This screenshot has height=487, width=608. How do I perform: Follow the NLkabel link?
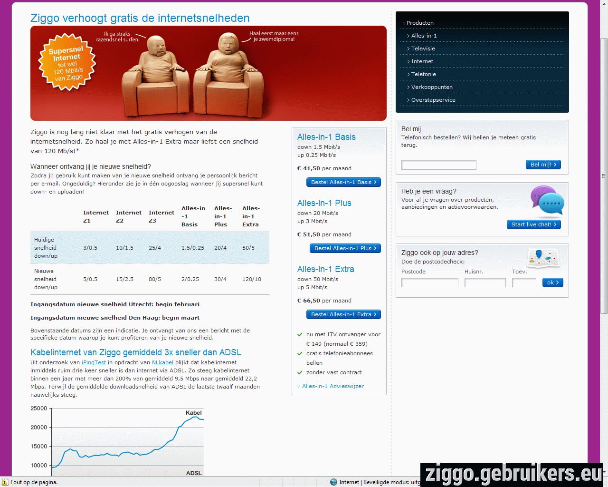162,362
